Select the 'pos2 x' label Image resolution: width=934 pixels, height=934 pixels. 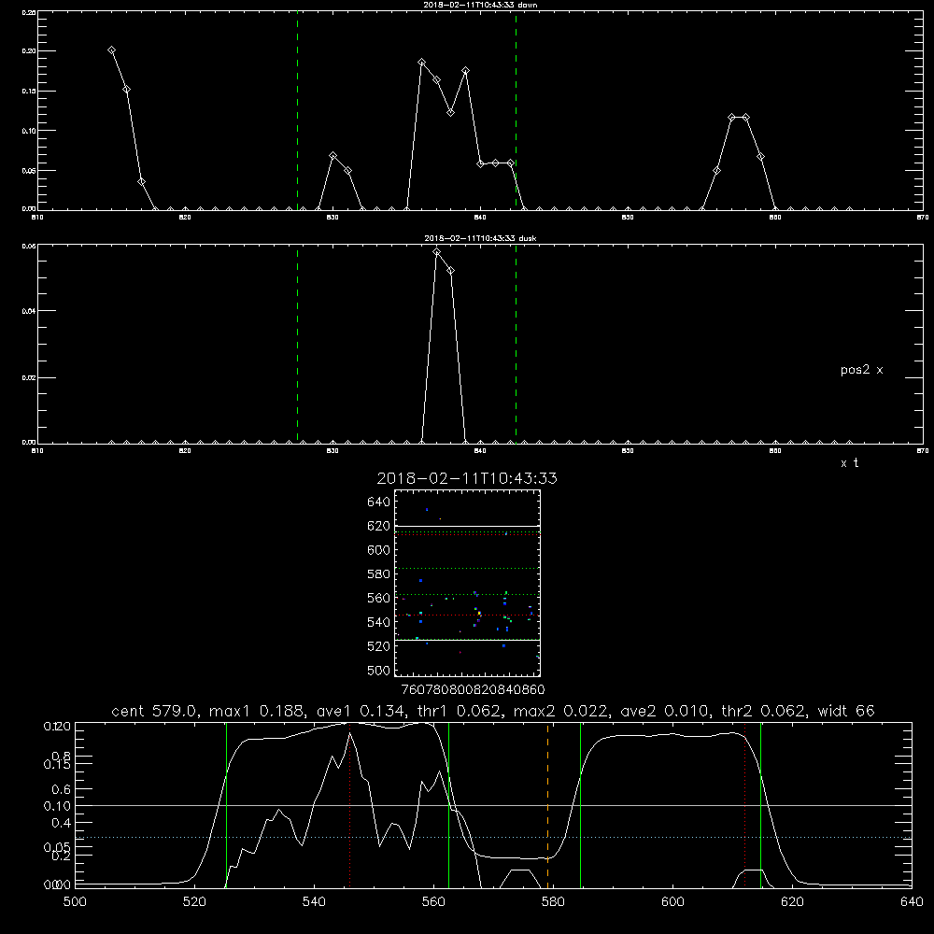click(x=861, y=370)
